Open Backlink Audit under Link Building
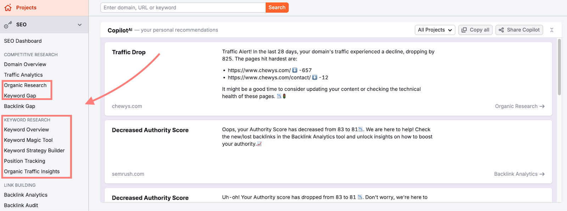This screenshot has height=211, width=567. 21,205
